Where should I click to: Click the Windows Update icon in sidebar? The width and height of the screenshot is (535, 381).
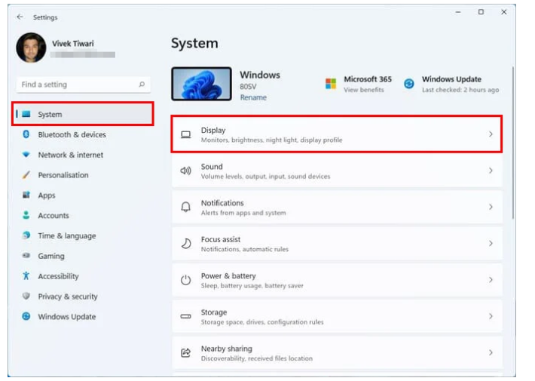(26, 316)
